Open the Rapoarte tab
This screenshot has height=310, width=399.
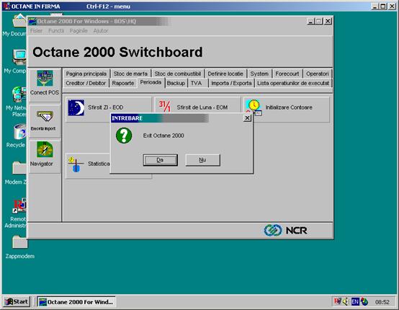[x=123, y=83]
